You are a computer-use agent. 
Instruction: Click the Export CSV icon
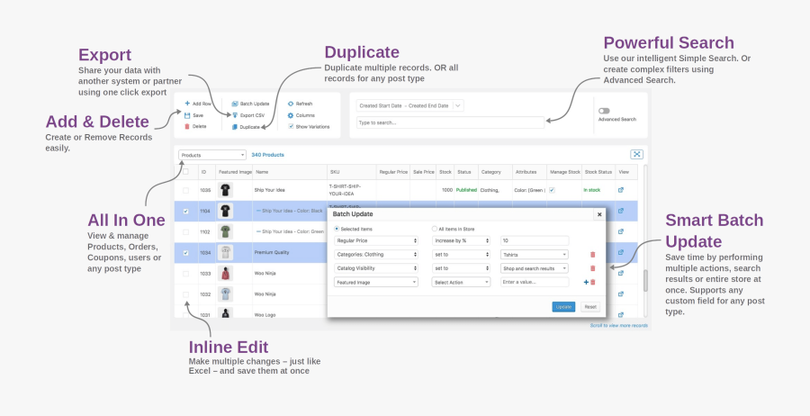(235, 115)
